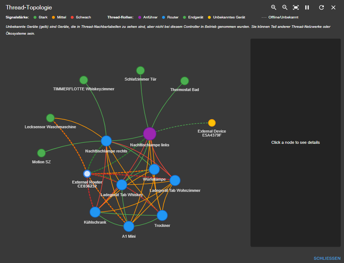This screenshot has height=263, width=344.
Task: Click the Schlafzimmer Tür label text
Action: click(x=140, y=79)
